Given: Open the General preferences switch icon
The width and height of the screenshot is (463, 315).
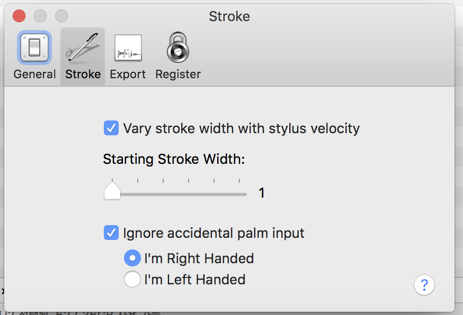Looking at the screenshot, I should point(34,48).
